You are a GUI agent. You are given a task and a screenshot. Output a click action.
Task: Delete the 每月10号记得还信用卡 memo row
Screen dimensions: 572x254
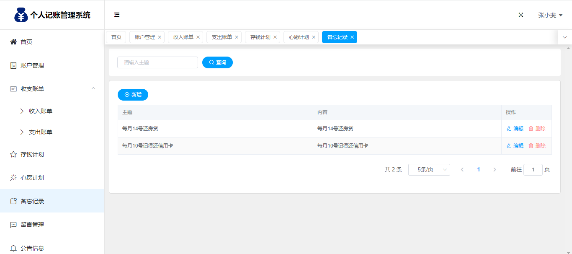[x=537, y=146]
